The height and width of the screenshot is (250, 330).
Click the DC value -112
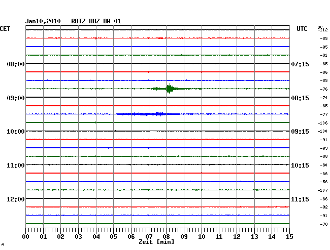323,30
